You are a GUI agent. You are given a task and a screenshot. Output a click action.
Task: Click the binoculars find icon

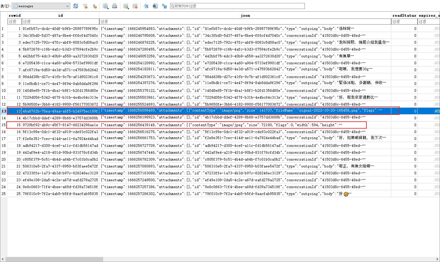155,6
